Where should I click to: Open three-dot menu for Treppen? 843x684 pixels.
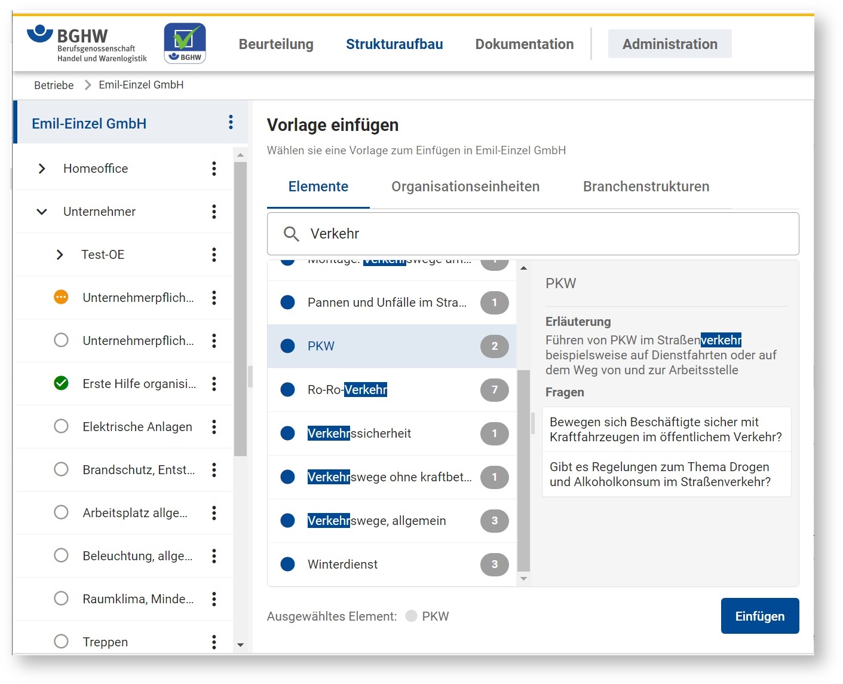tap(214, 642)
